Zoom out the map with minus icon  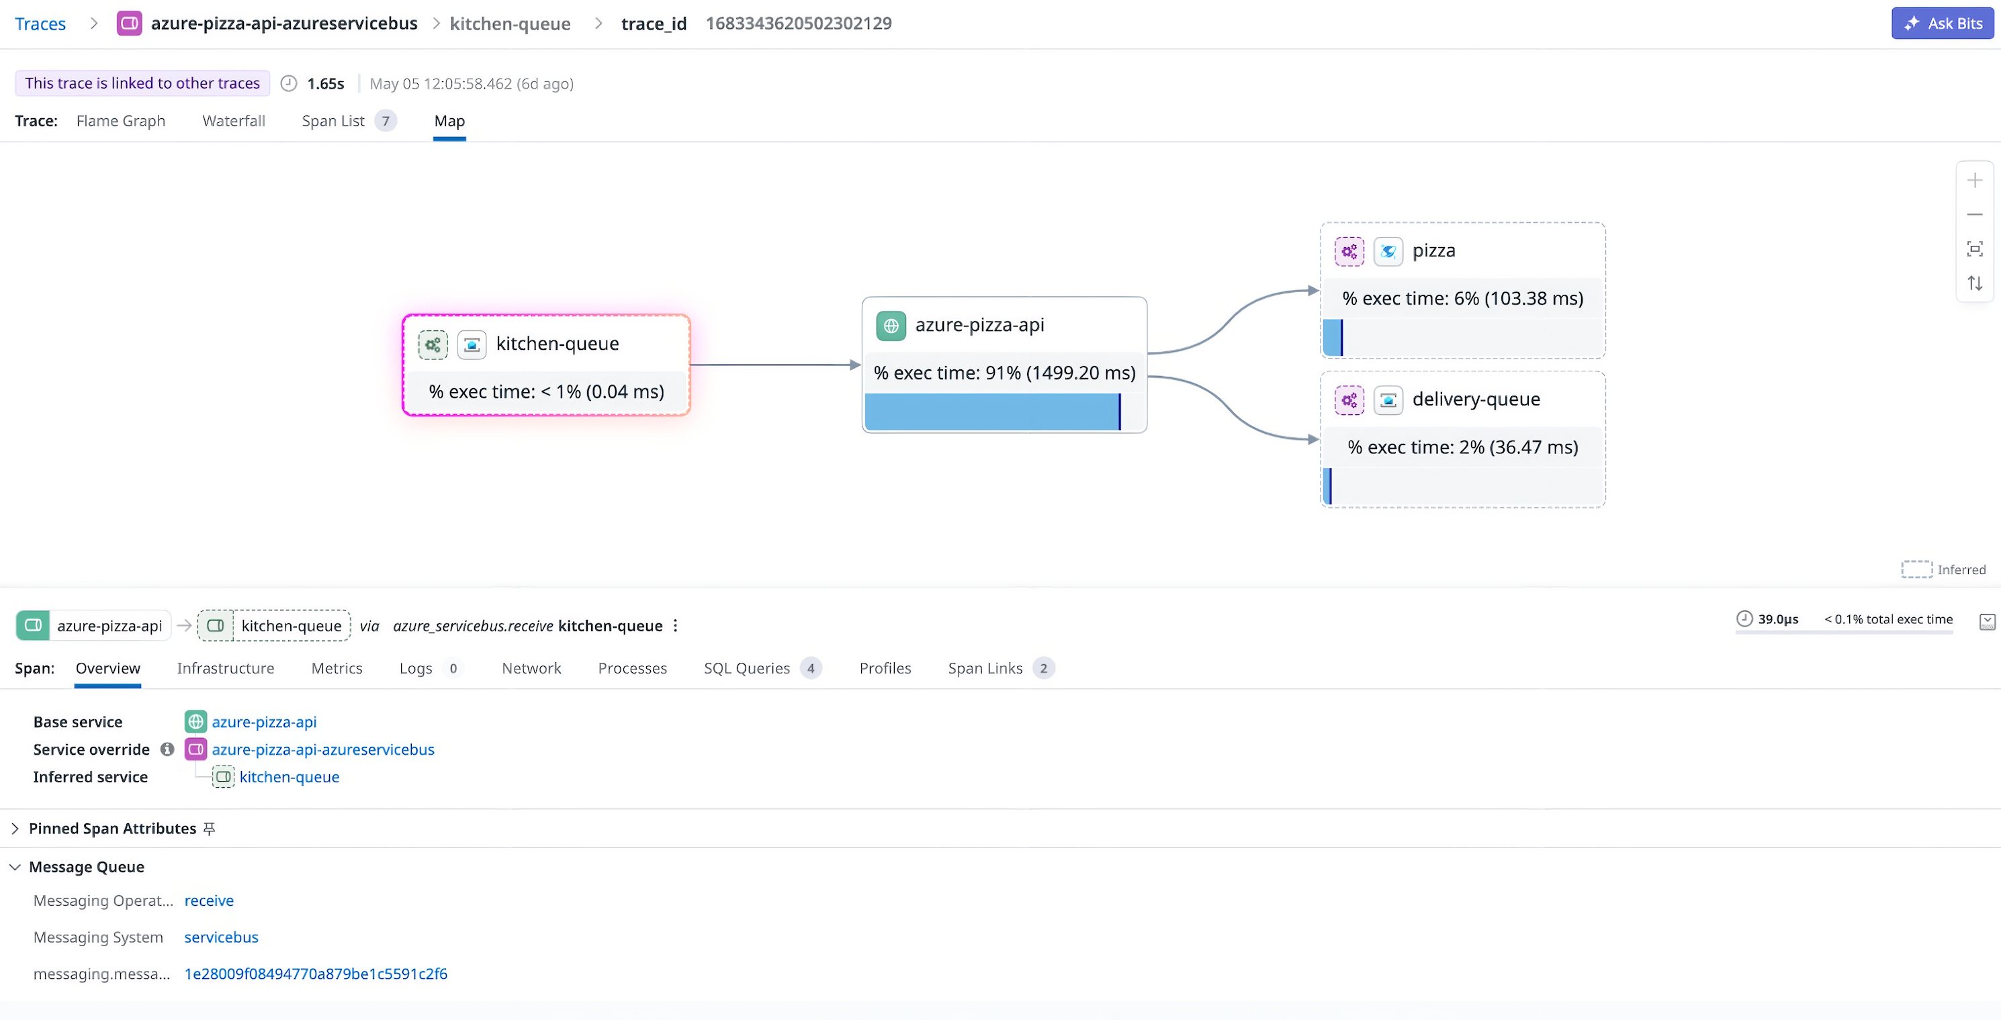pyautogui.click(x=1975, y=214)
